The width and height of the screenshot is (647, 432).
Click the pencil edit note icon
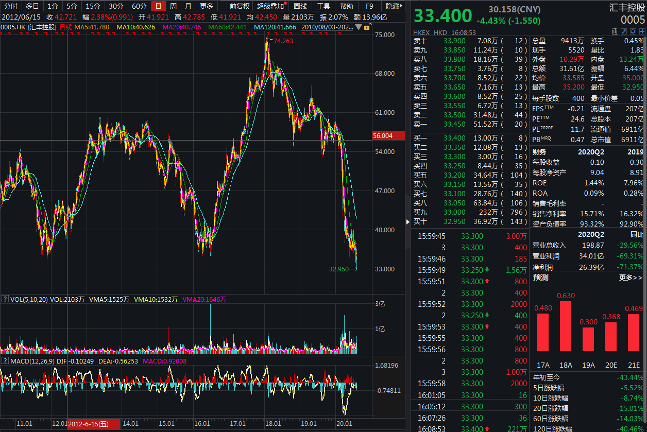tap(623, 31)
